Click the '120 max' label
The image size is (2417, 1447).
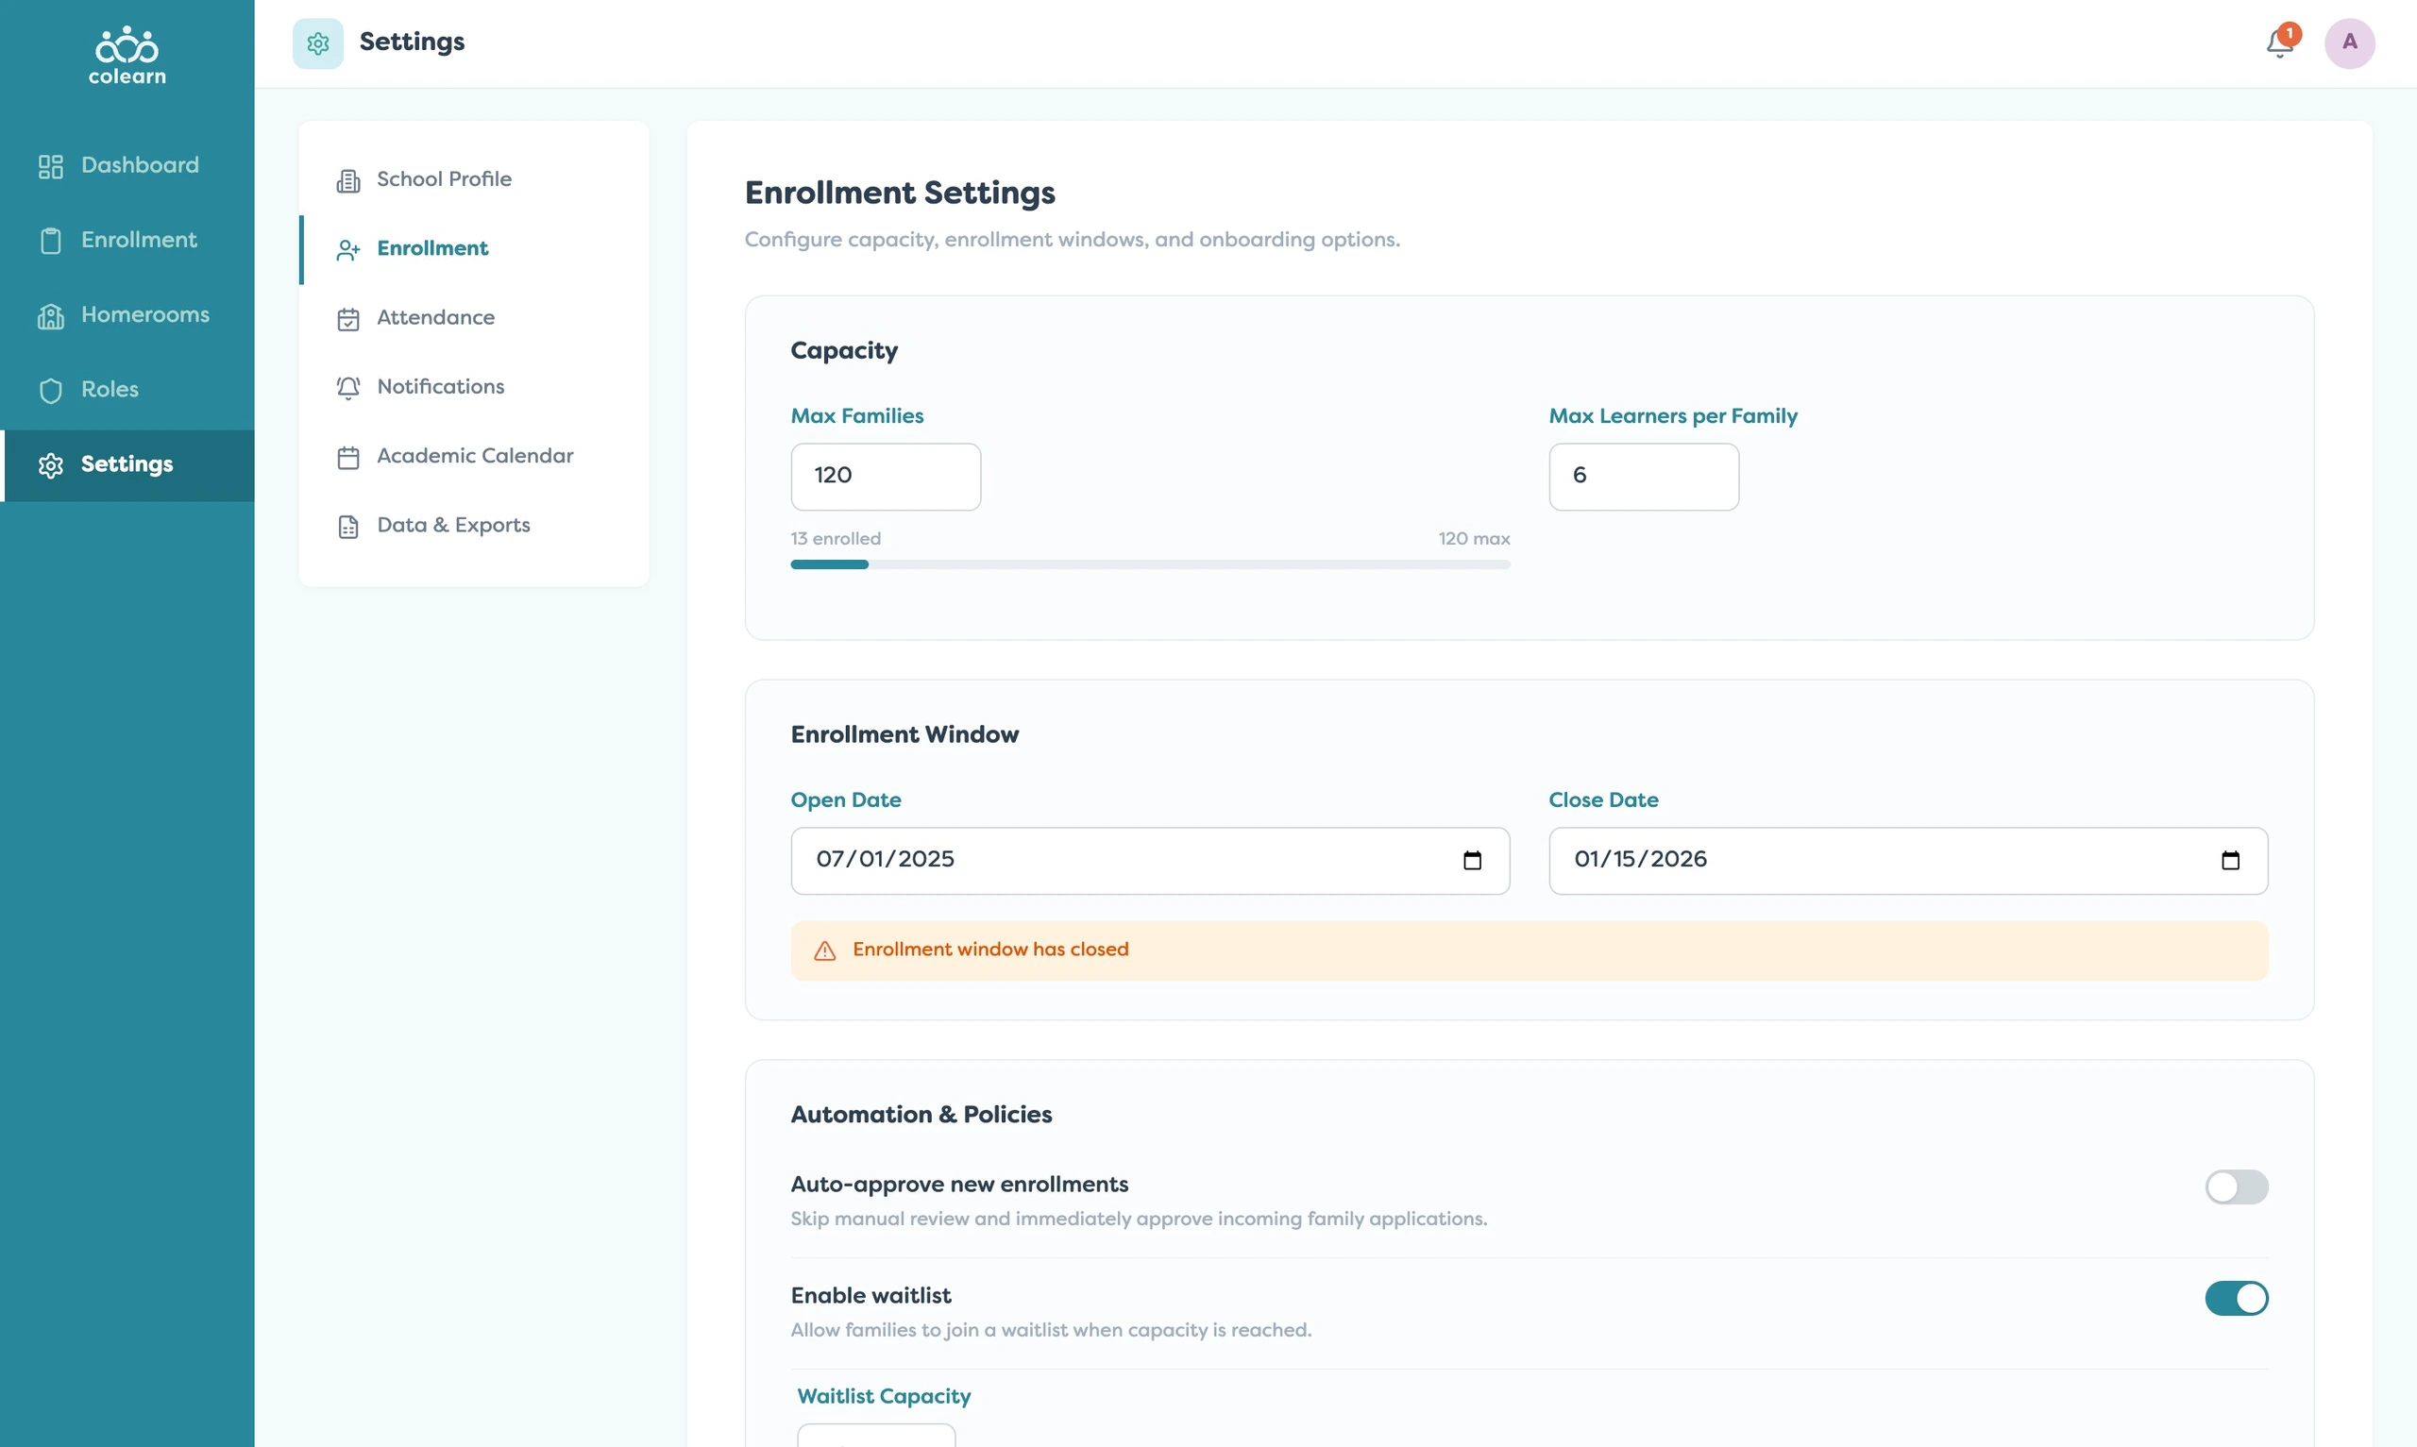1473,538
